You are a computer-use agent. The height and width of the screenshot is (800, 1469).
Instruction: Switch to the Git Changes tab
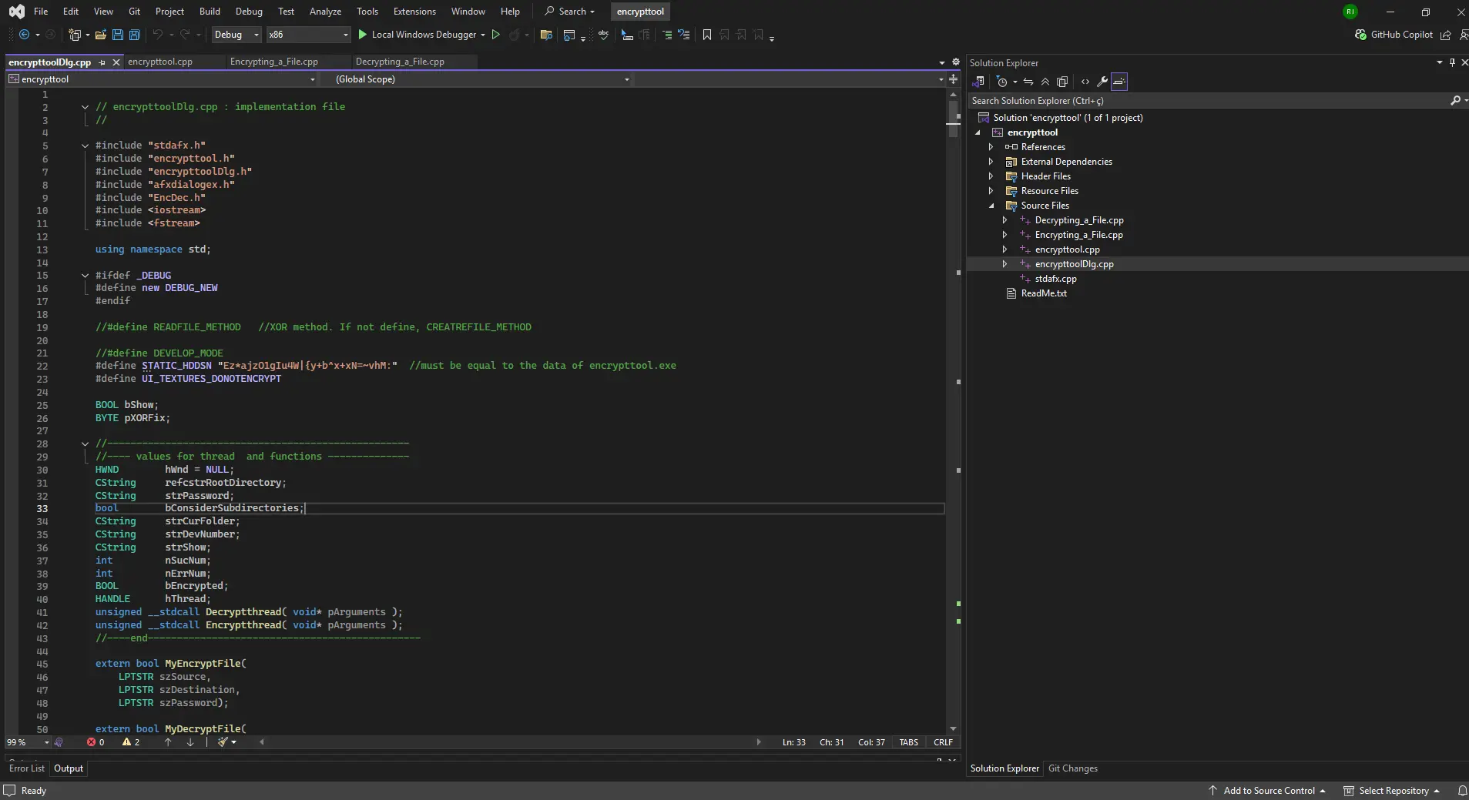(x=1073, y=768)
